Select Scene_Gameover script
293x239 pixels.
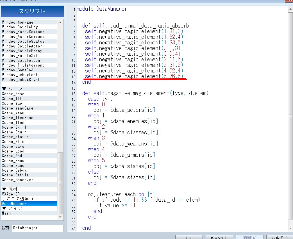pyautogui.click(x=29, y=179)
